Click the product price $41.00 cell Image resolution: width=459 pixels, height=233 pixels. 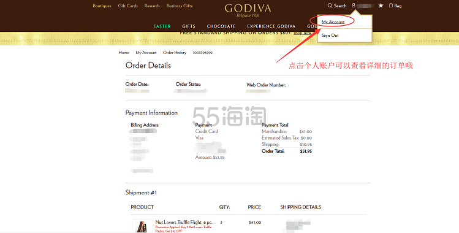pos(255,223)
